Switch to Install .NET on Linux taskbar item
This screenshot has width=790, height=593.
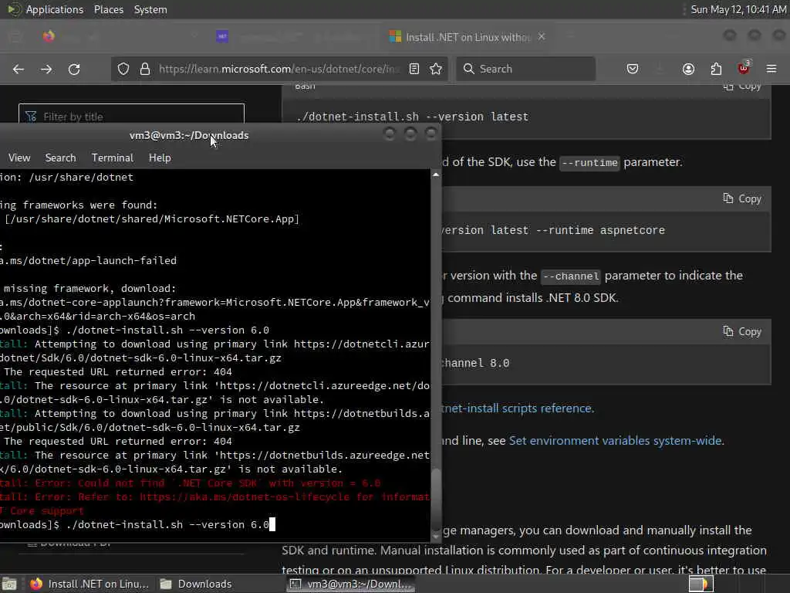coord(89,584)
